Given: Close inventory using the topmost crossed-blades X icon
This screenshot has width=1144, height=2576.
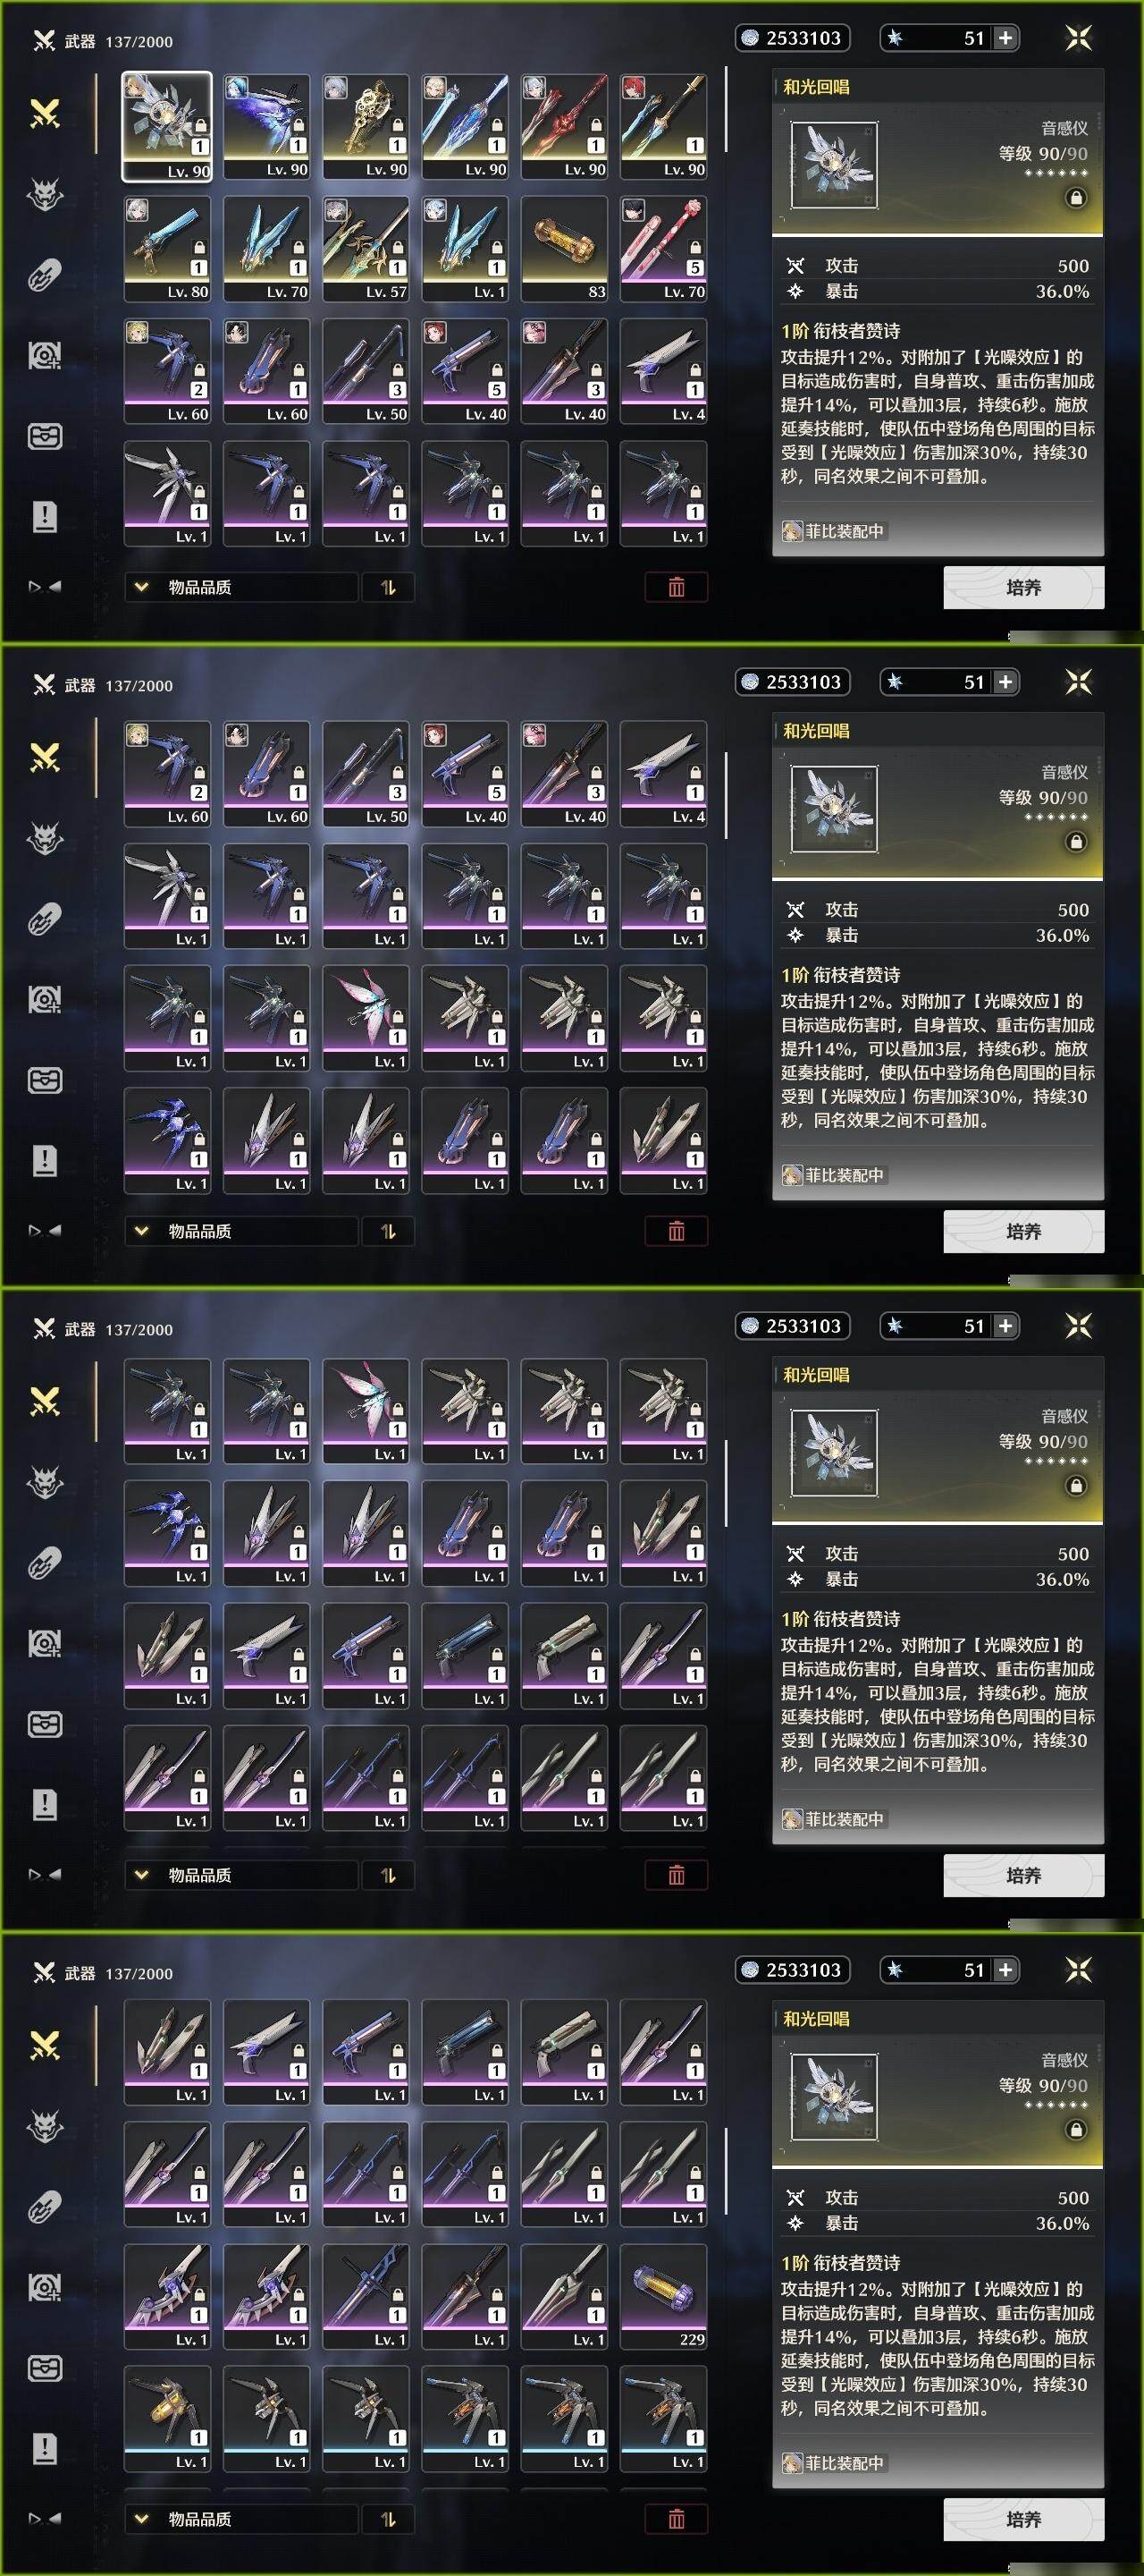Looking at the screenshot, I should pos(1078,38).
